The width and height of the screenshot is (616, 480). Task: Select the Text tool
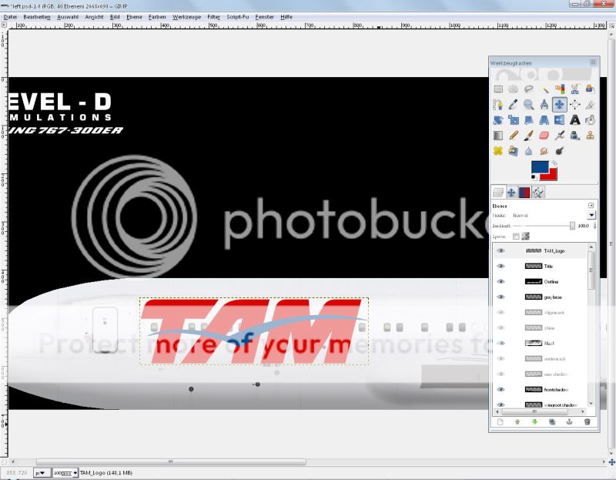tap(574, 119)
